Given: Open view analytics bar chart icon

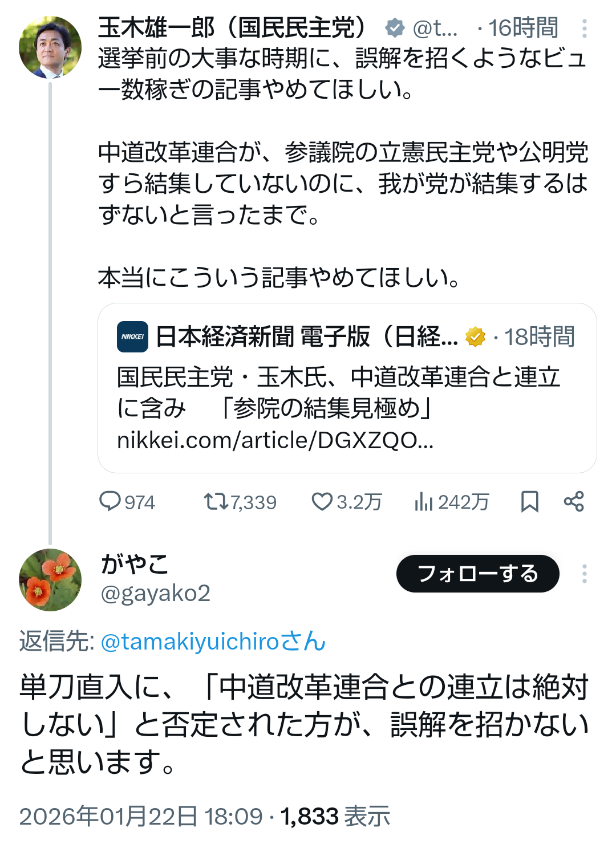Looking at the screenshot, I should (424, 502).
